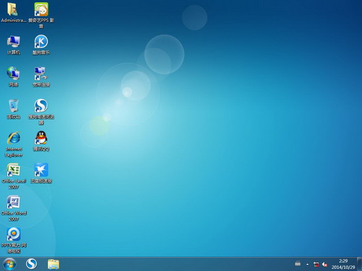Click the Show Desktop button

click(360, 264)
